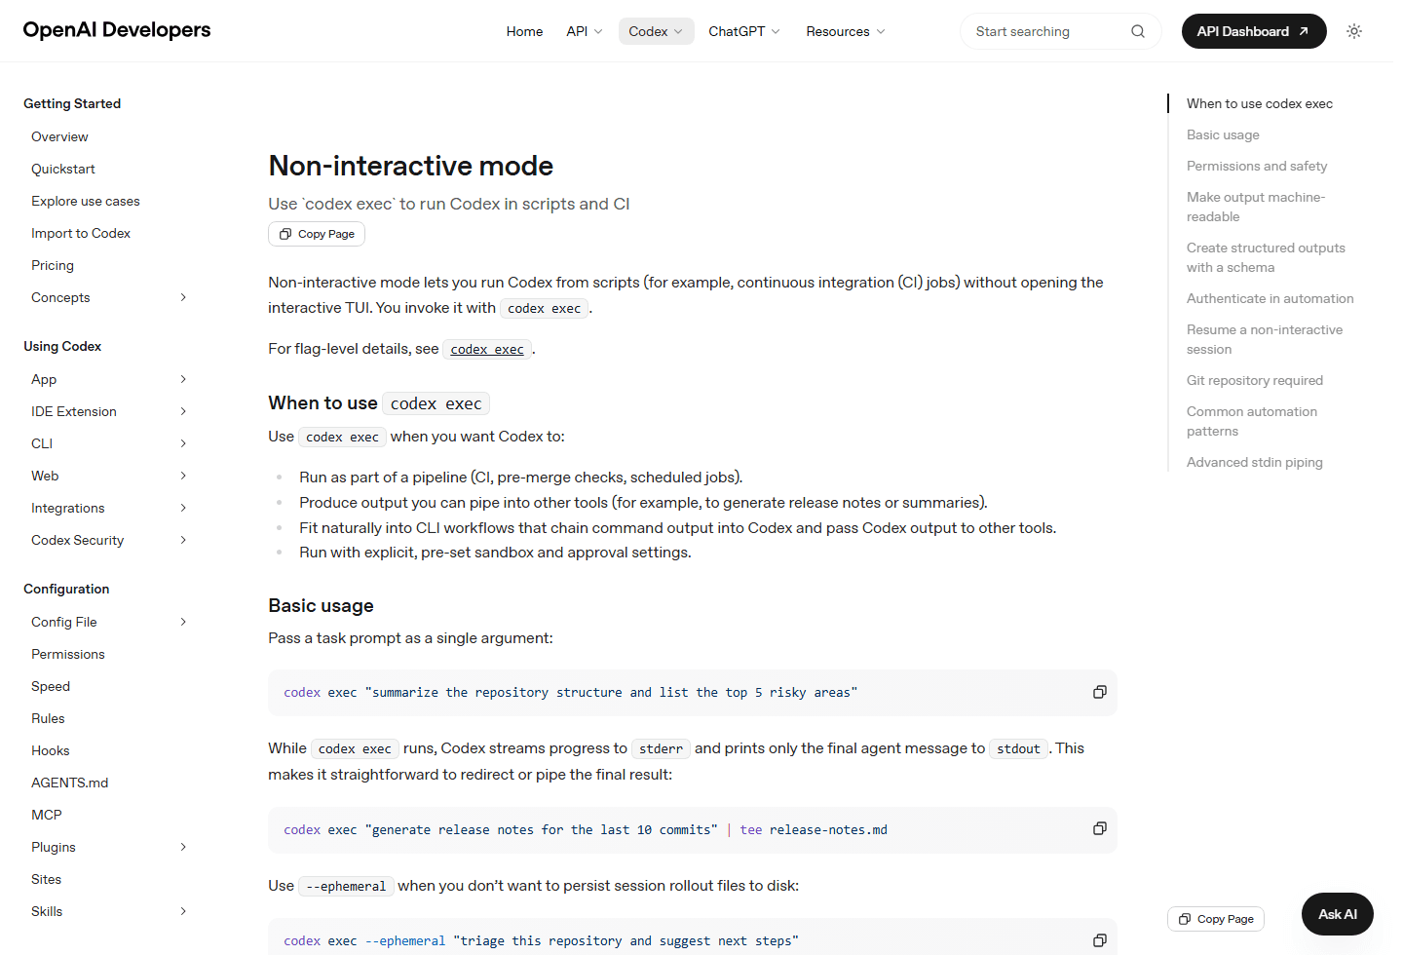This screenshot has height=955, width=1403.
Task: Toggle the light/dark theme sun icon
Action: point(1354,31)
